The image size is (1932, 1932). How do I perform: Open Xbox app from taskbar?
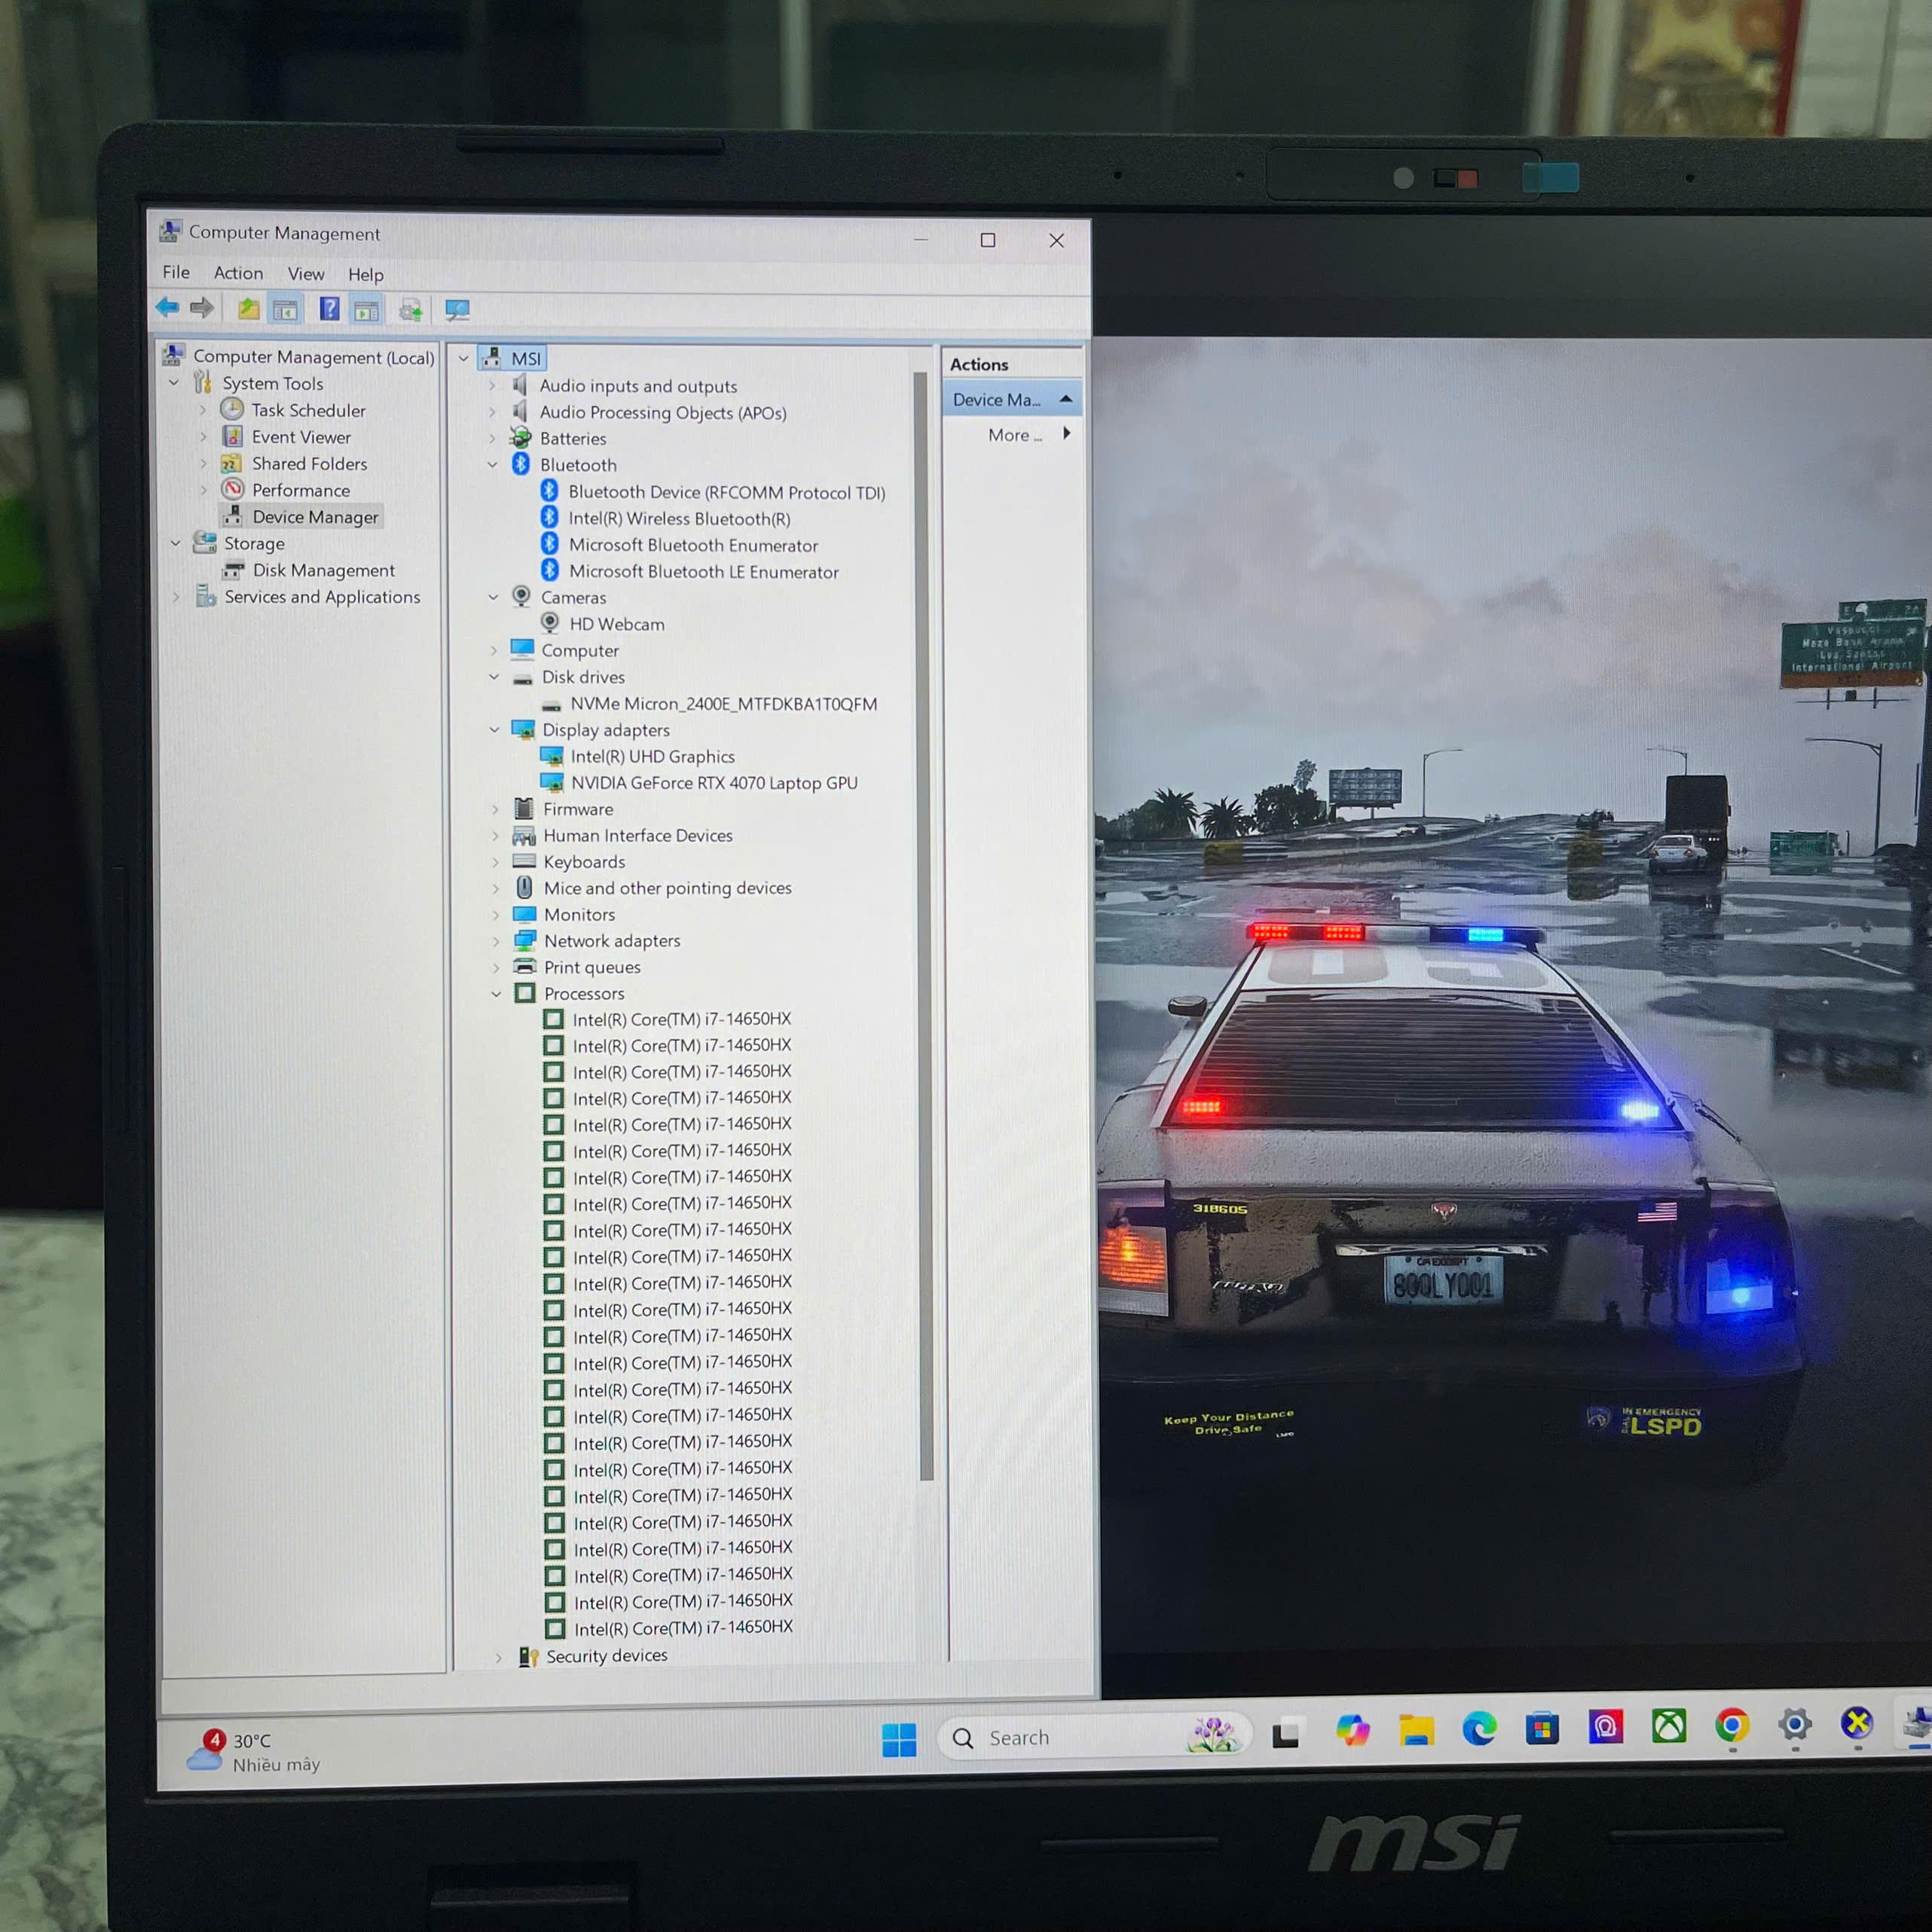(x=1669, y=1725)
